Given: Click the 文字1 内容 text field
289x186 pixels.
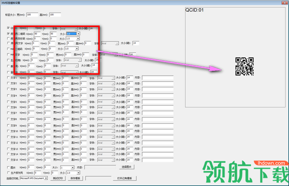Looking at the screenshot, I should click(158, 78).
